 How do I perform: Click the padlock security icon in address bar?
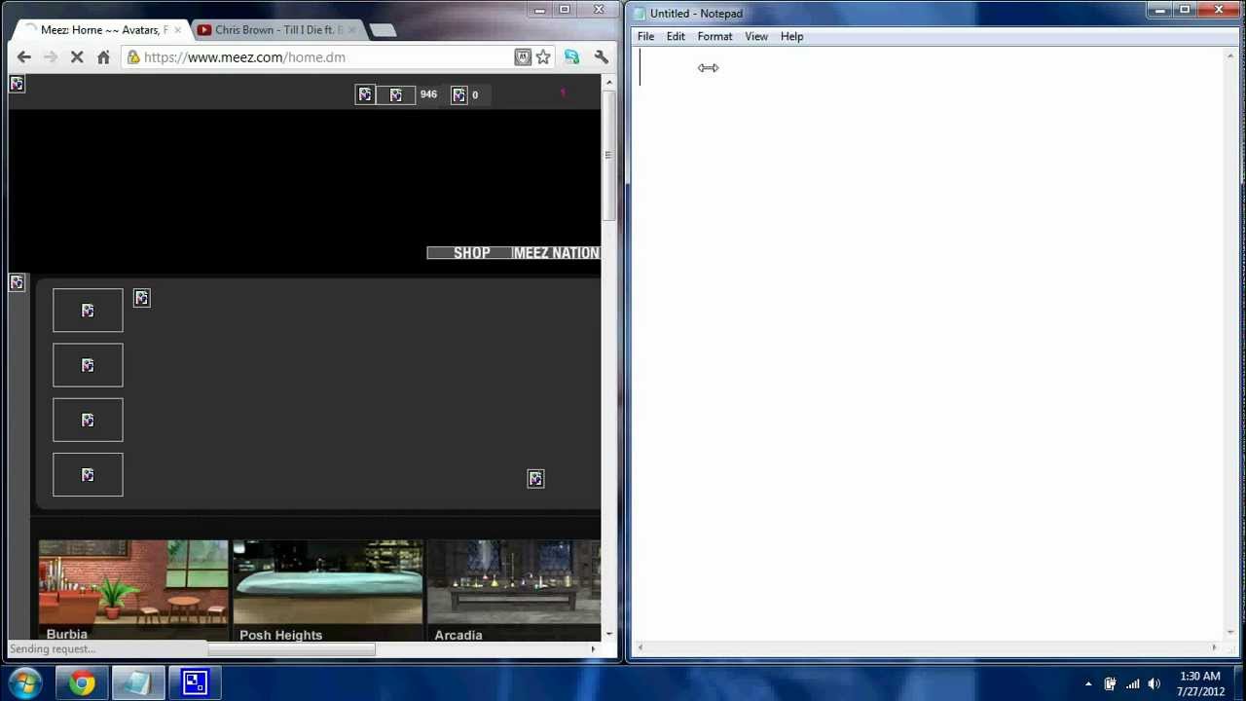133,57
